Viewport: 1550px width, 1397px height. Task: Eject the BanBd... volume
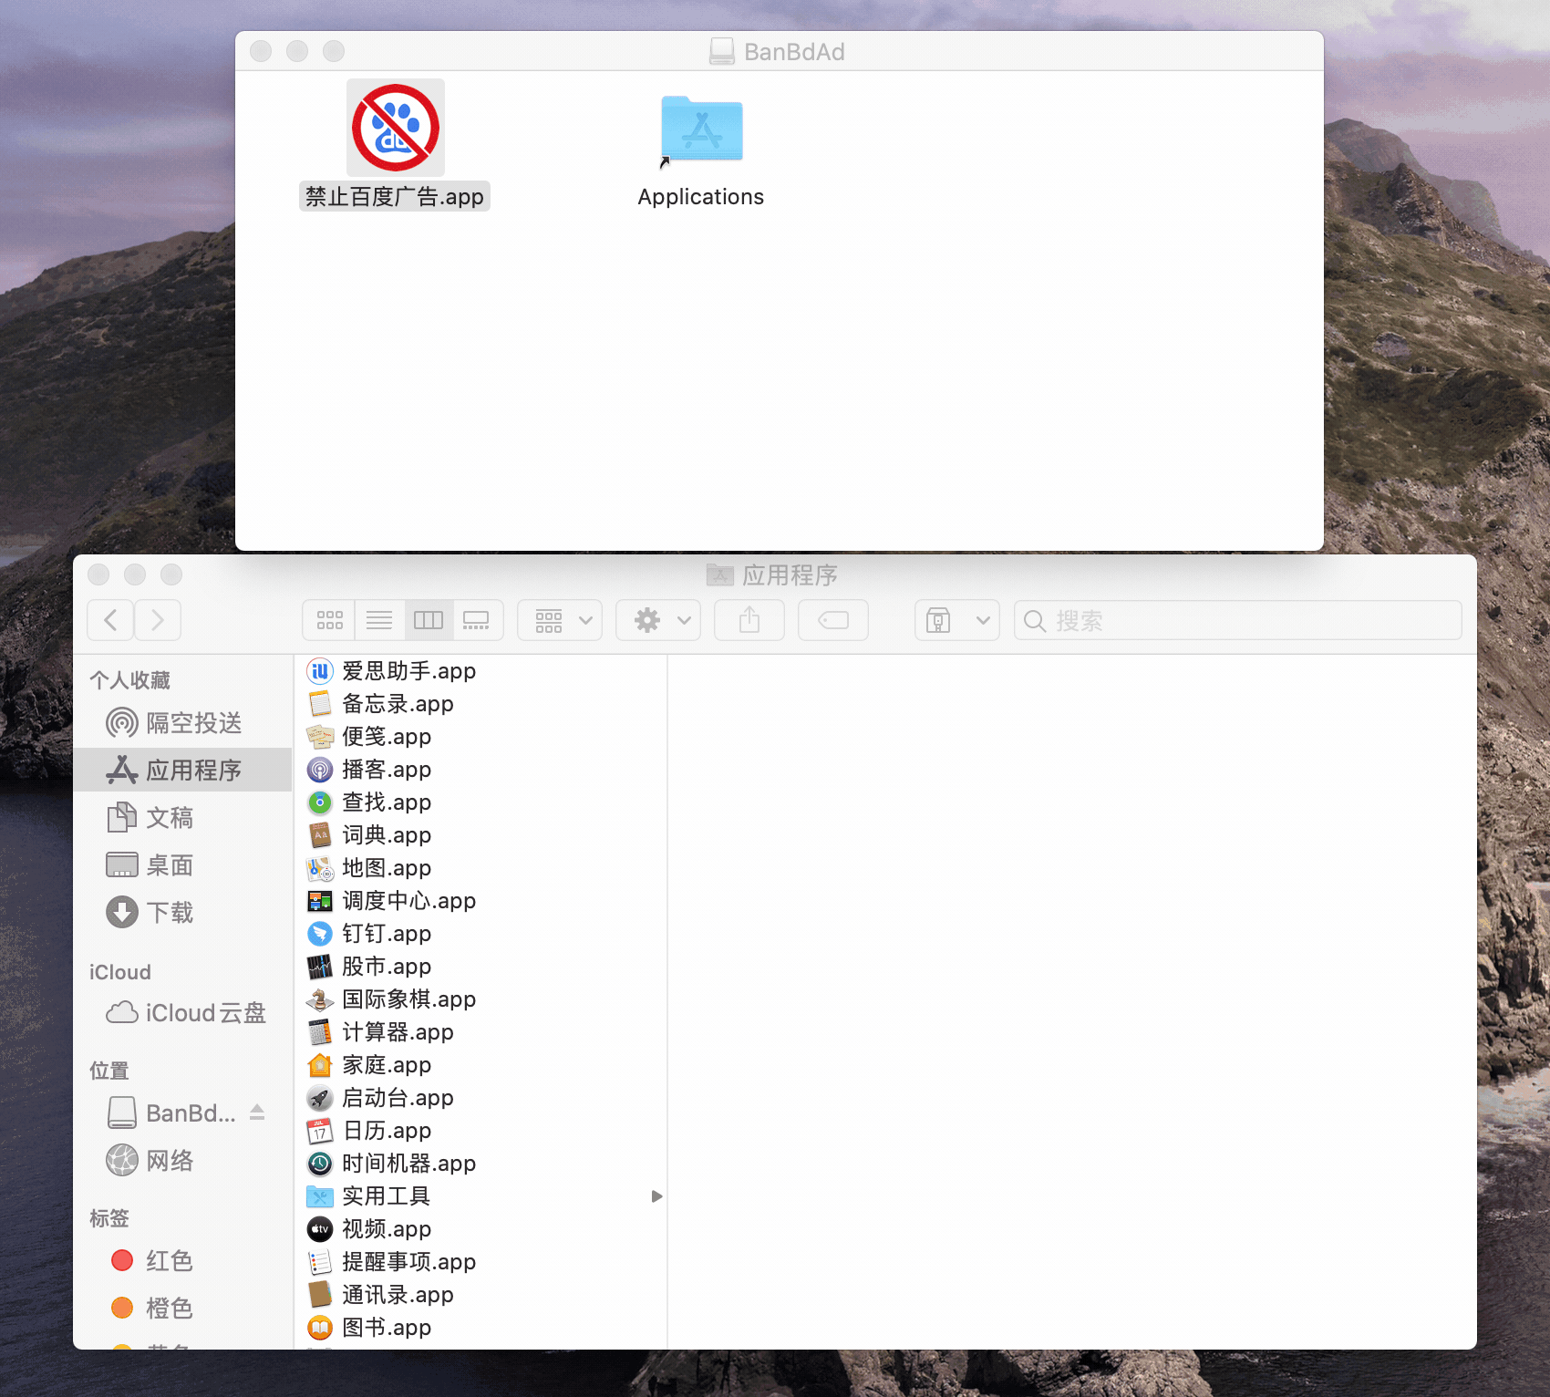(257, 1112)
